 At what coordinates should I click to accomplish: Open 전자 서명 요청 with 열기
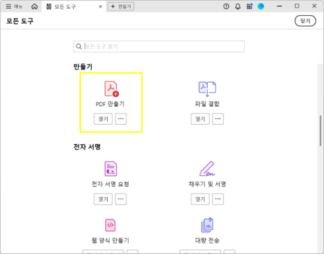coord(103,199)
